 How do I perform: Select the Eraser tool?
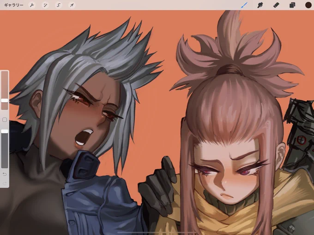tap(276, 5)
